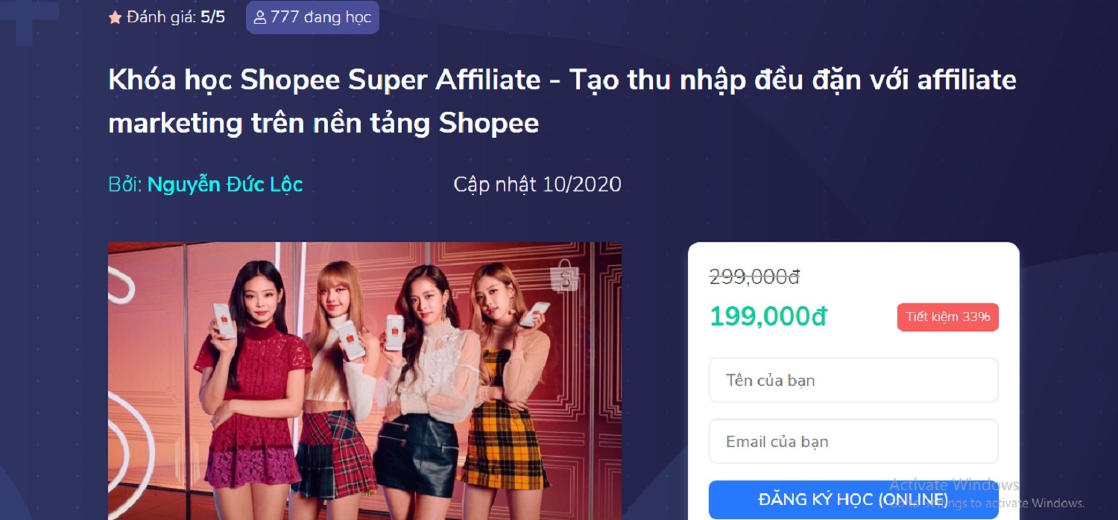Focus the "Tên của bạn" name field

pos(853,380)
